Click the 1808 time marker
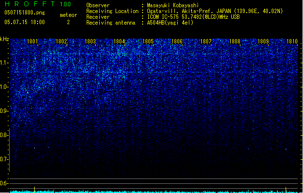This screenshot has width=303, height=193. tap(235, 41)
